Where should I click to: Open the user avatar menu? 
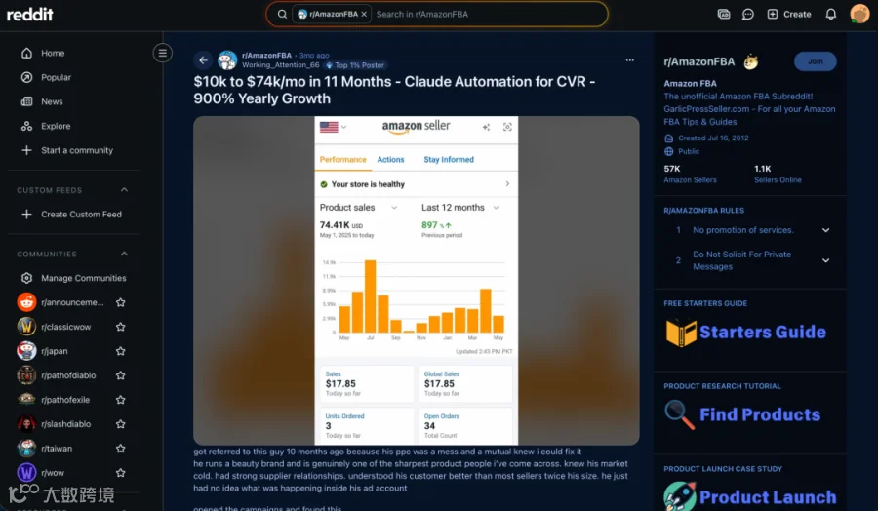click(x=859, y=14)
